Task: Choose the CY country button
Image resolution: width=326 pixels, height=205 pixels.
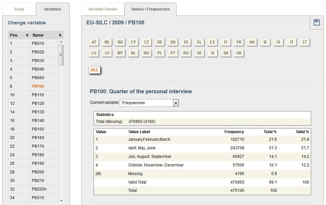Action: 133,42
